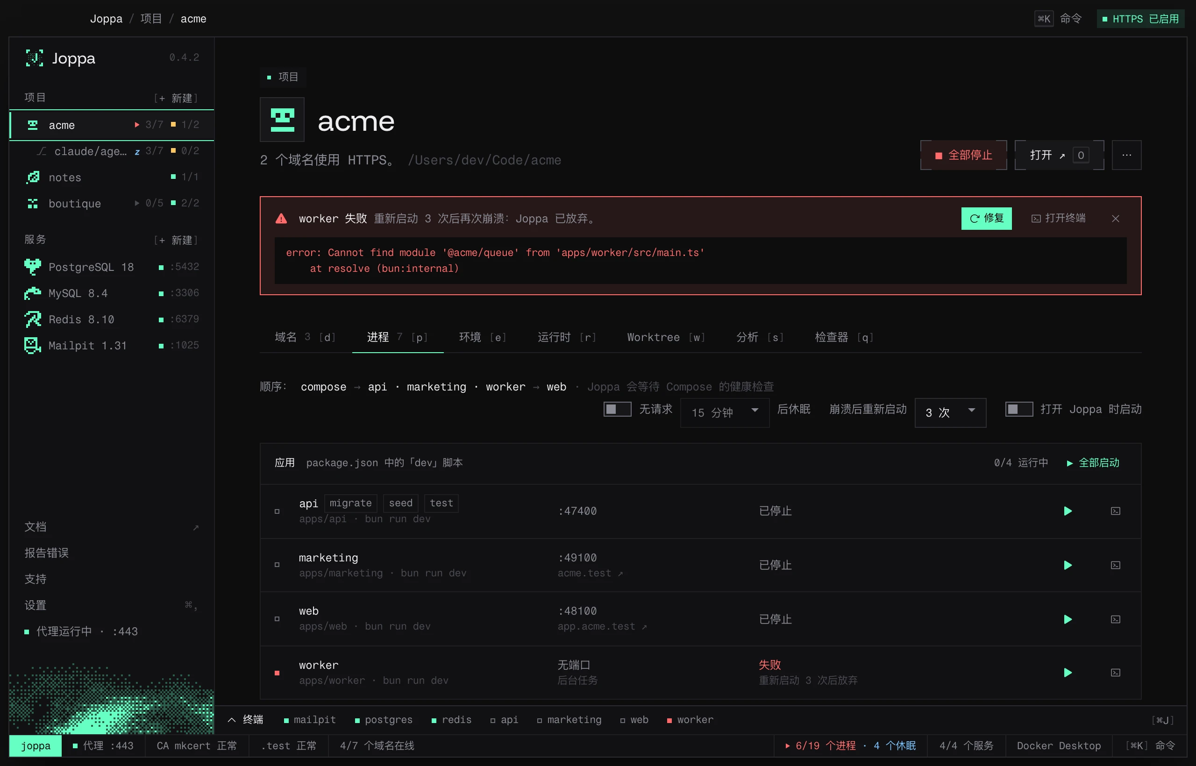
Task: Click the migrate script tag on api
Action: pyautogui.click(x=350, y=503)
